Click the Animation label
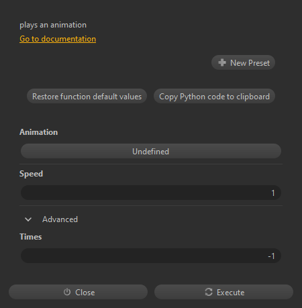The width and height of the screenshot is (302, 308). tap(38, 132)
